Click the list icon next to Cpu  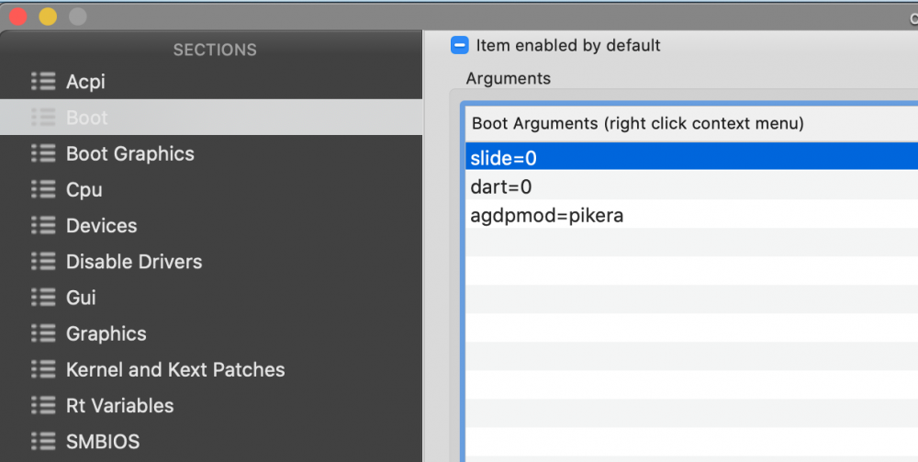[x=43, y=189]
